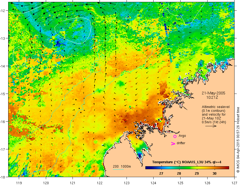Click the longitude 126 axis label
Image resolution: width=240 pixels, height=185 pixels.
(x=207, y=183)
